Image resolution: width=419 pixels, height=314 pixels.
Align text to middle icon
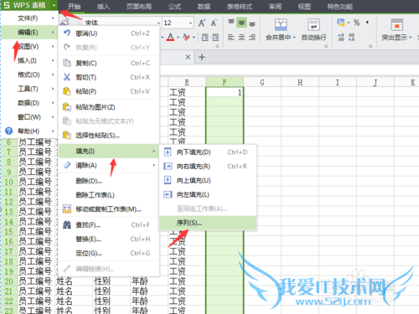click(241, 23)
